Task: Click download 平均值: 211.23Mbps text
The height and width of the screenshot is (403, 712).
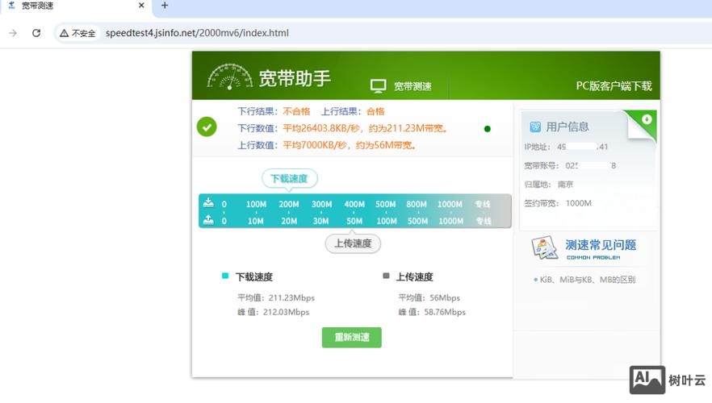Action: (275, 298)
